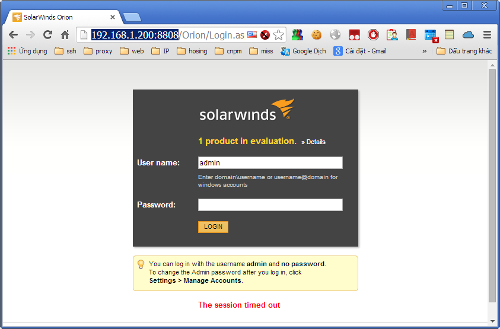
Task: Click the 'Enter domain\username' hint text
Action: 267,181
